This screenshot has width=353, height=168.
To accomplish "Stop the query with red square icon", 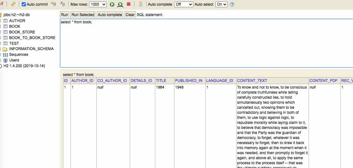I will (128, 4).
